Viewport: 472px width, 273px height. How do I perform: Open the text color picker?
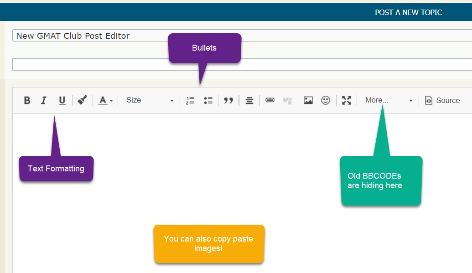(105, 100)
